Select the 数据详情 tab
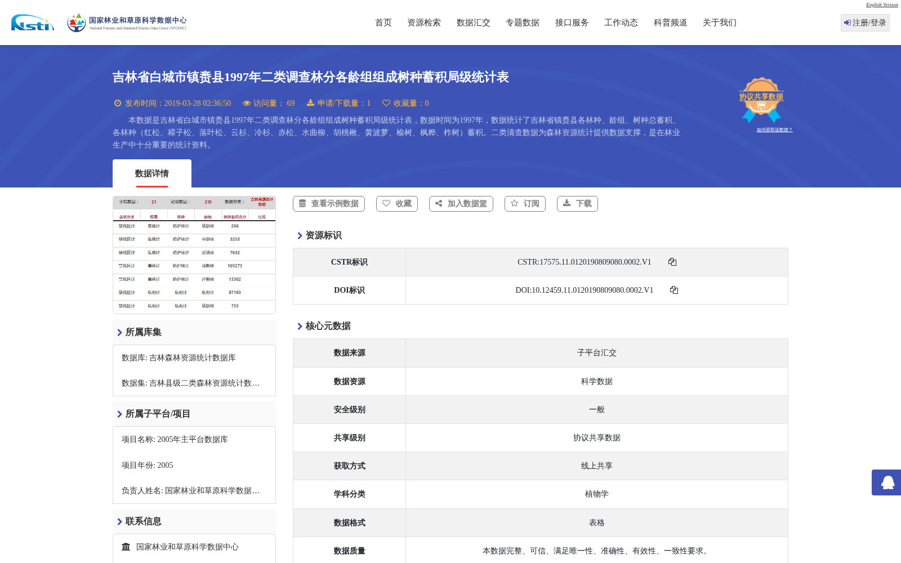The height and width of the screenshot is (563, 901). coord(152,173)
